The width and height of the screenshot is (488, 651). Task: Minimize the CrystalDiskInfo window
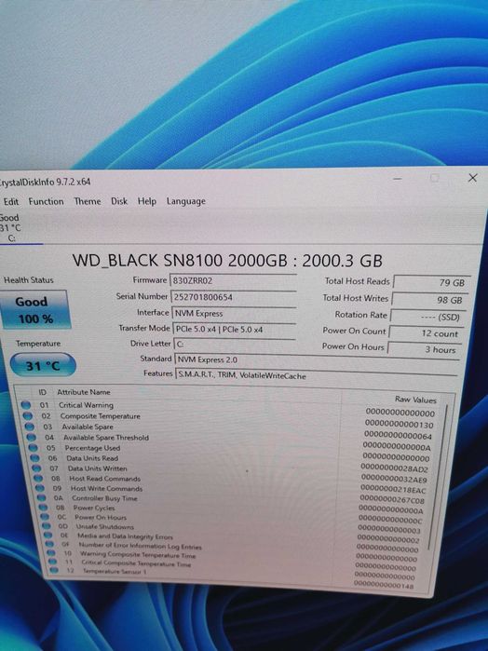tap(397, 179)
